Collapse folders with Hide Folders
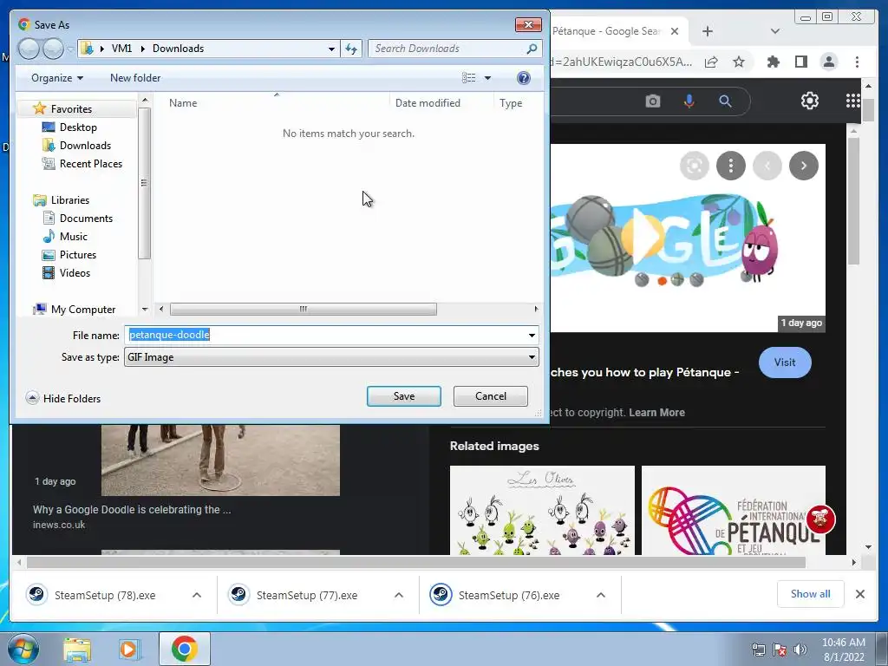 click(x=63, y=398)
